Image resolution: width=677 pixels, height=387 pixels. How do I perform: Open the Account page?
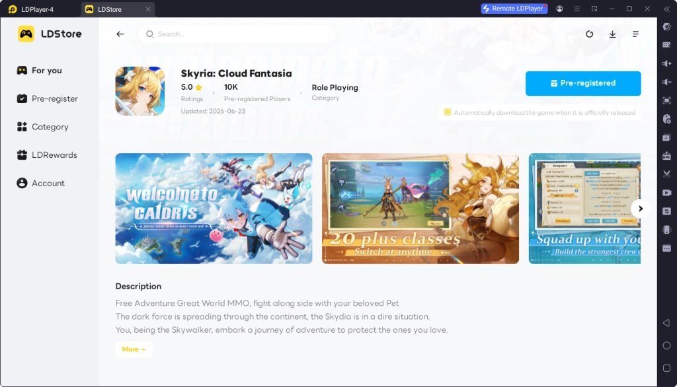40,184
